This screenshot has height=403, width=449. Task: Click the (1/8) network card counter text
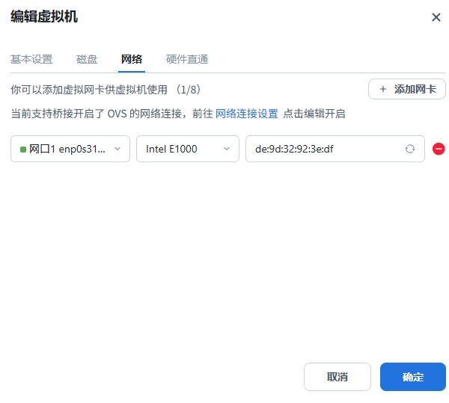click(188, 89)
